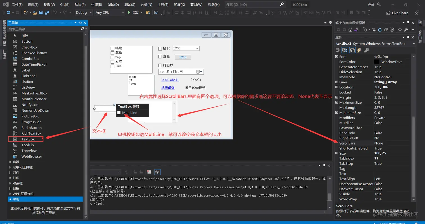Click the Home icon in Solution Explorer
This screenshot has height=224, width=425.
click(350, 29)
